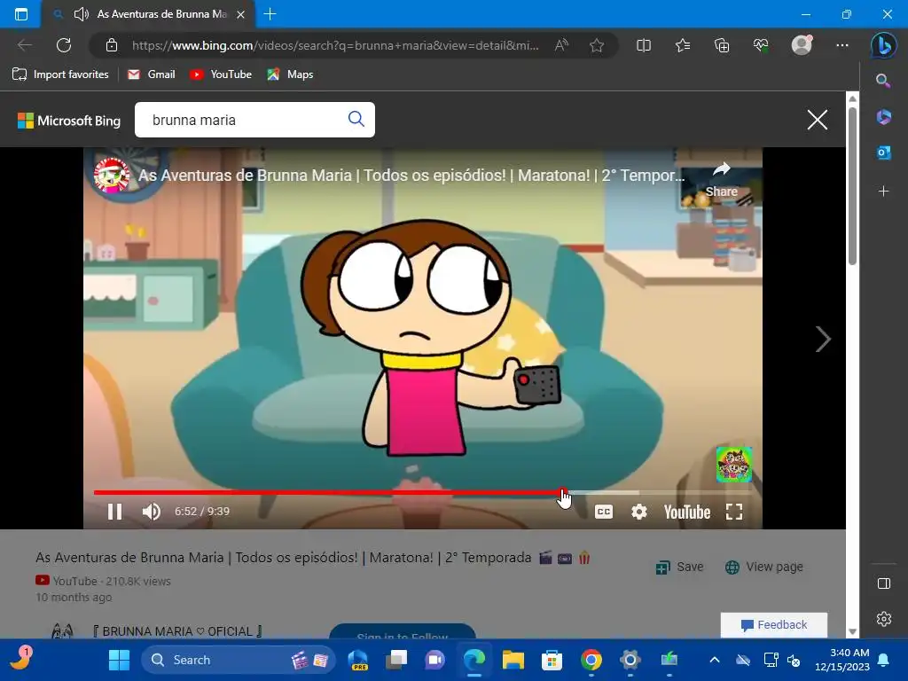The width and height of the screenshot is (908, 681).
Task: Open split screen icon
Action: click(x=644, y=45)
